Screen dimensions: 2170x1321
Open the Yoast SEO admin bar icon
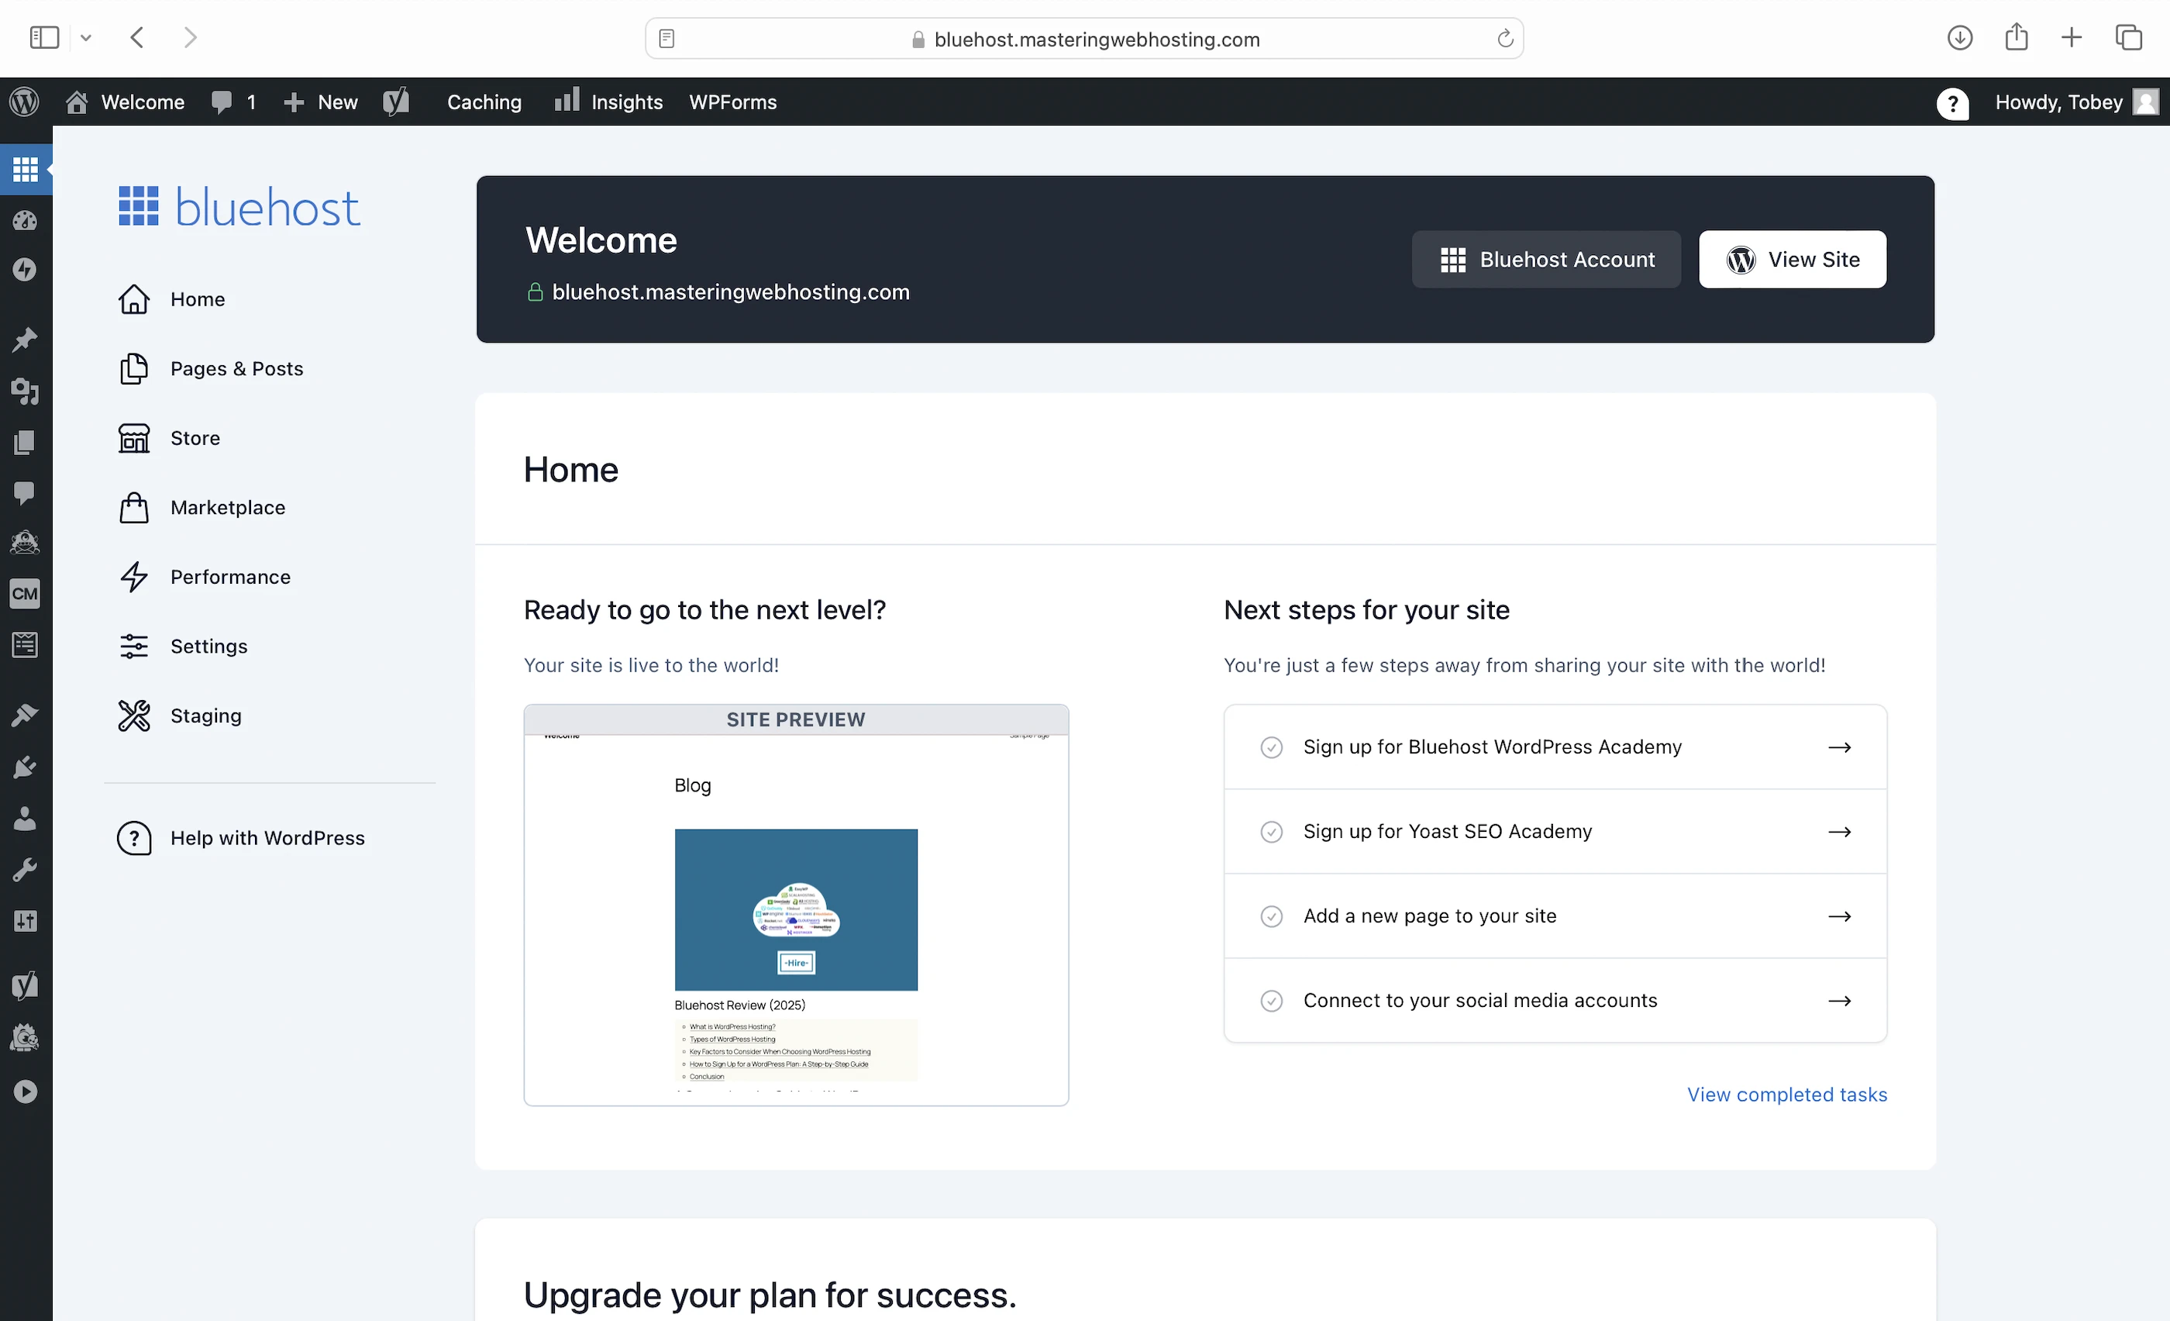pos(396,102)
